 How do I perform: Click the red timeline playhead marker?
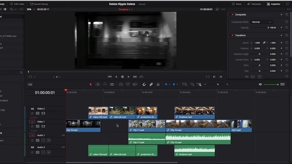coord(66,90)
